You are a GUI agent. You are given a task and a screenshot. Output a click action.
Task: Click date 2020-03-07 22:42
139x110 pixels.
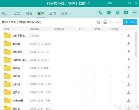point(40,44)
